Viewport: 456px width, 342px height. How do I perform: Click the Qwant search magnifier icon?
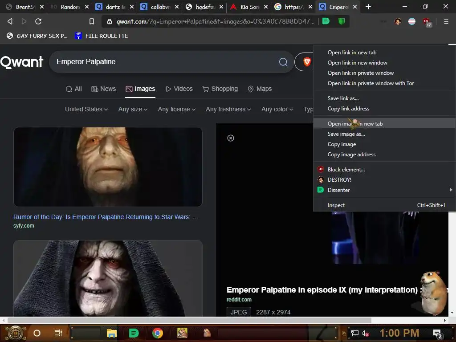pyautogui.click(x=283, y=61)
